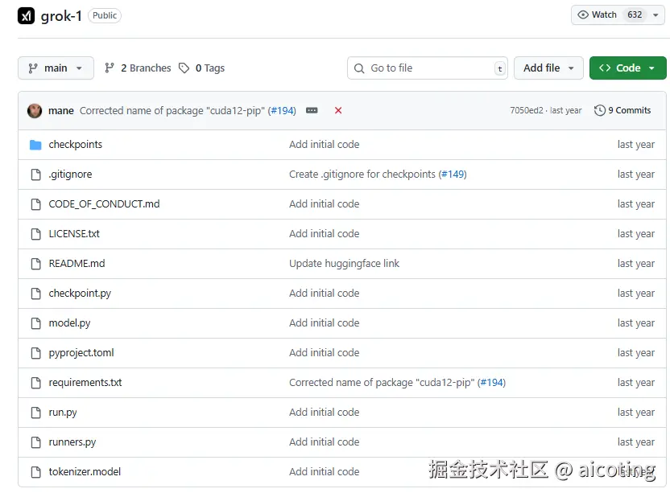Click the file icon beside LICENSE.txt
The height and width of the screenshot is (497, 670).
pyautogui.click(x=36, y=234)
